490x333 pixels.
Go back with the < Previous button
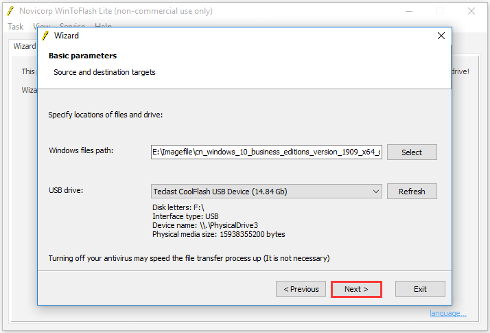[301, 289]
